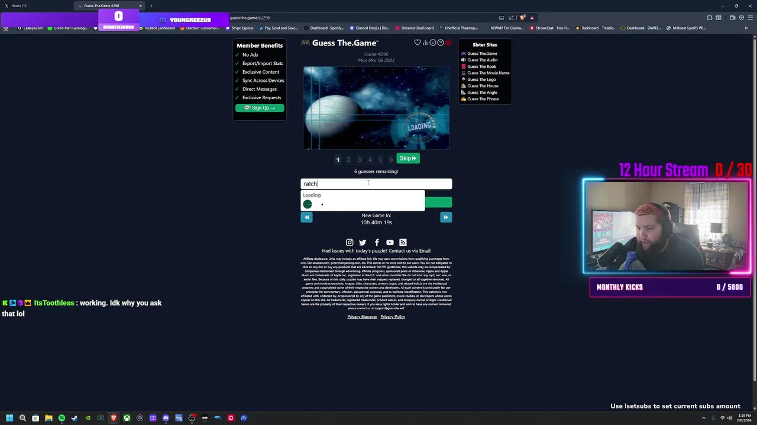The width and height of the screenshot is (757, 425).
Task: Click the Guess The.Game controller logo
Action: click(305, 43)
